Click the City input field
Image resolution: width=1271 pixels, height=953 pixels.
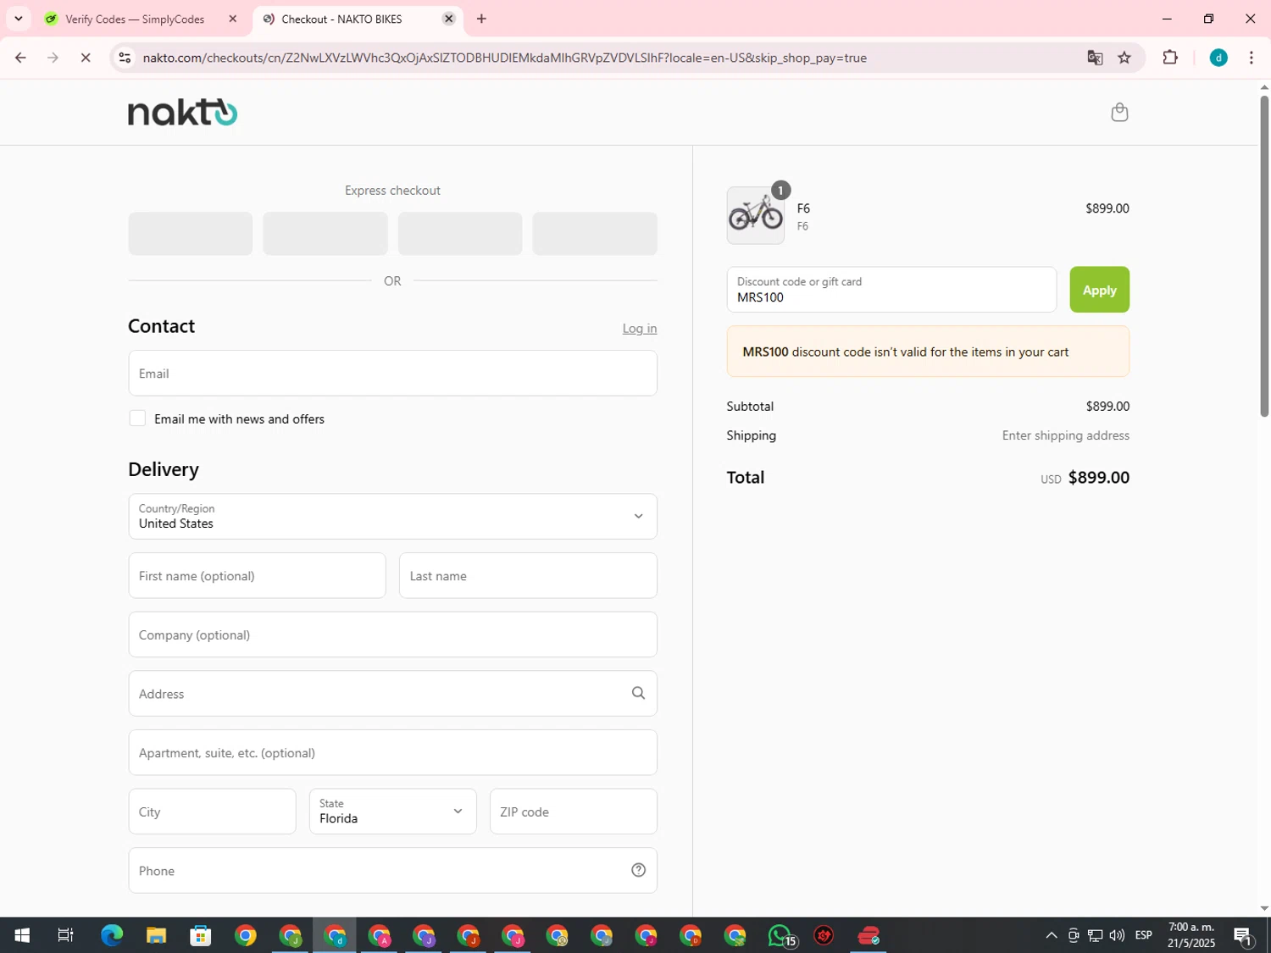pyautogui.click(x=212, y=812)
